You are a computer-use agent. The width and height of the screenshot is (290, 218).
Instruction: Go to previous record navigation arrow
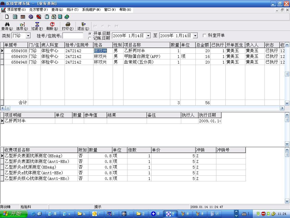(102, 26)
